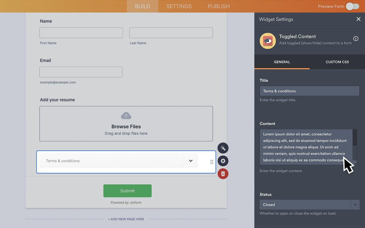Click the Powered by Jotform link

(x=126, y=202)
